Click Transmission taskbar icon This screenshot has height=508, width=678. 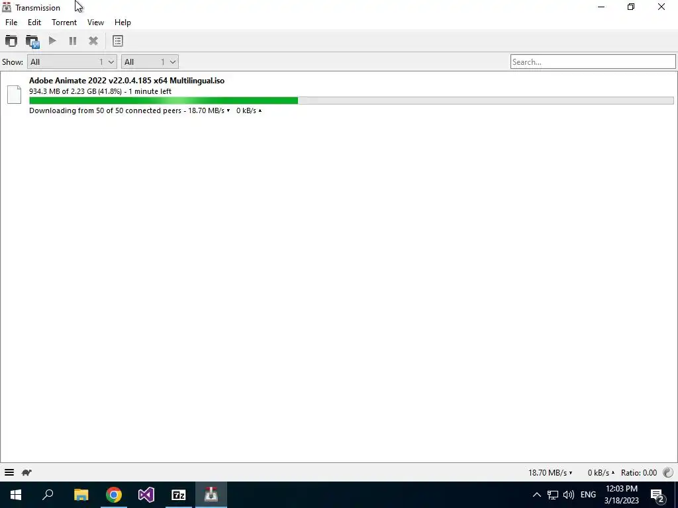tap(211, 495)
